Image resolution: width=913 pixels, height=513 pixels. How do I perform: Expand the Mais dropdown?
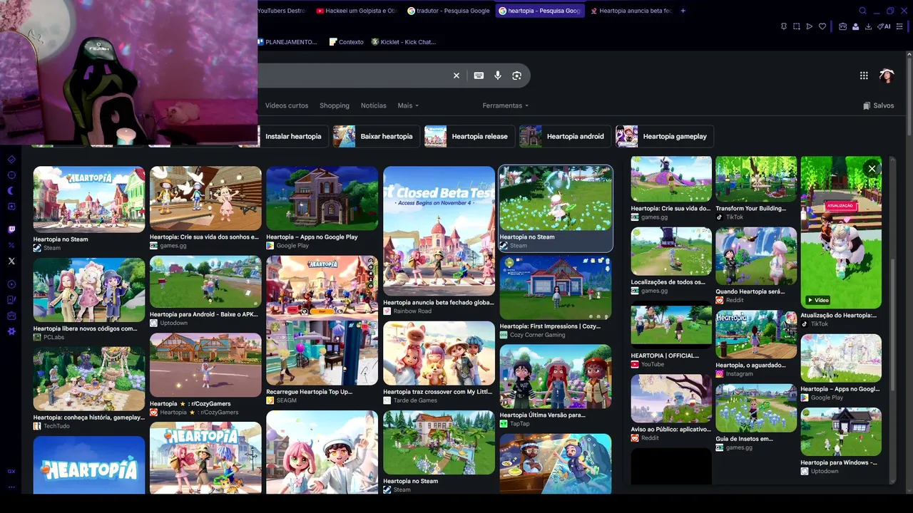(x=408, y=105)
